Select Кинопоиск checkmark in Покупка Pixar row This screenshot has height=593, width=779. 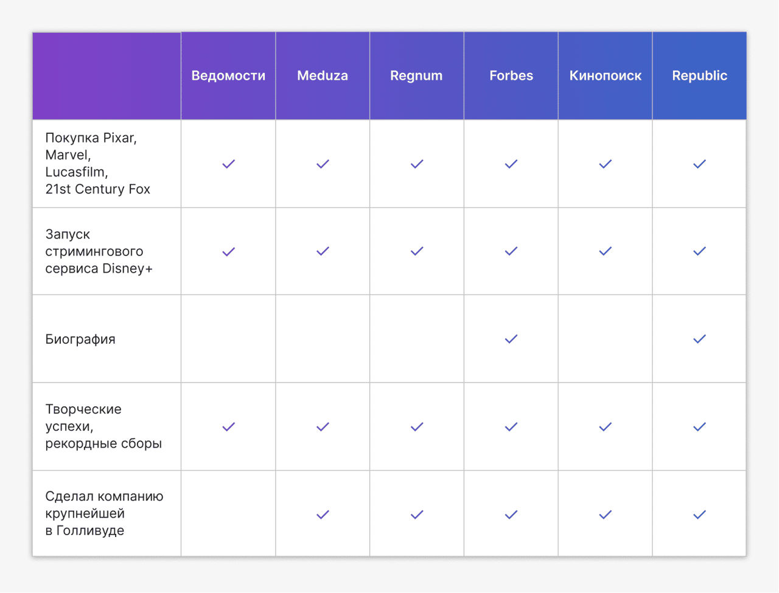click(605, 164)
